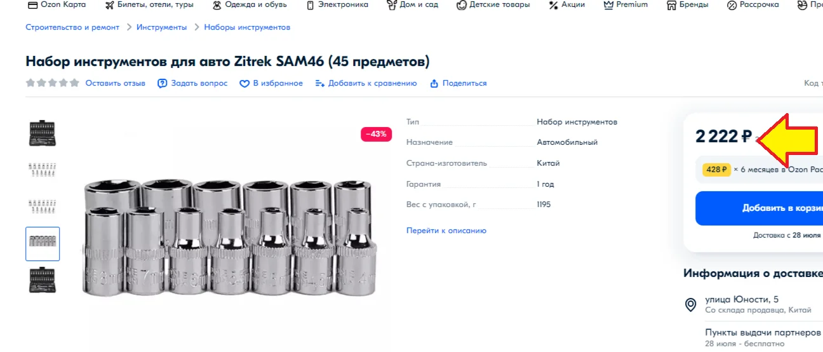The image size is (823, 352).
Task: Click Оставить отзыв next to star rating
Action: (x=116, y=83)
